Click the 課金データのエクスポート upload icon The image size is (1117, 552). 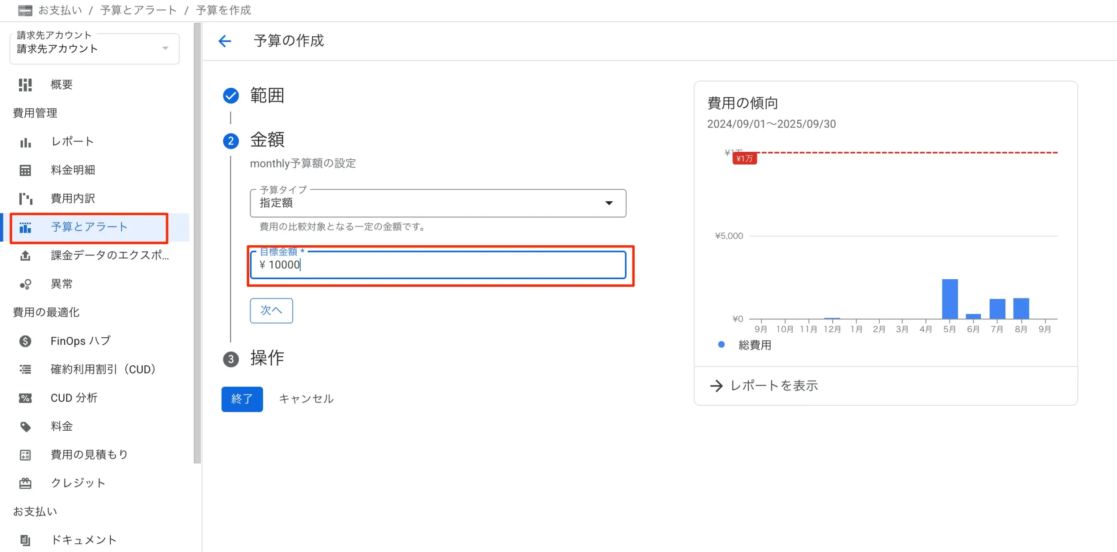(25, 255)
